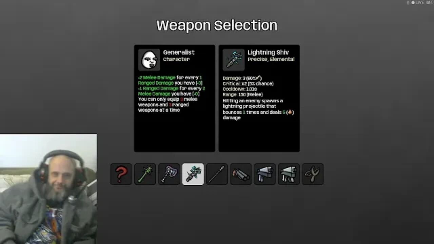Click the Precise, Elemental tags line
Image resolution: width=434 pixels, height=244 pixels.
[271, 59]
